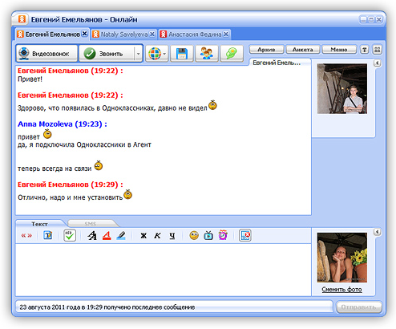The image size is (396, 329).
Task: Collapse the contact photo panel arrow
Action: [377, 63]
